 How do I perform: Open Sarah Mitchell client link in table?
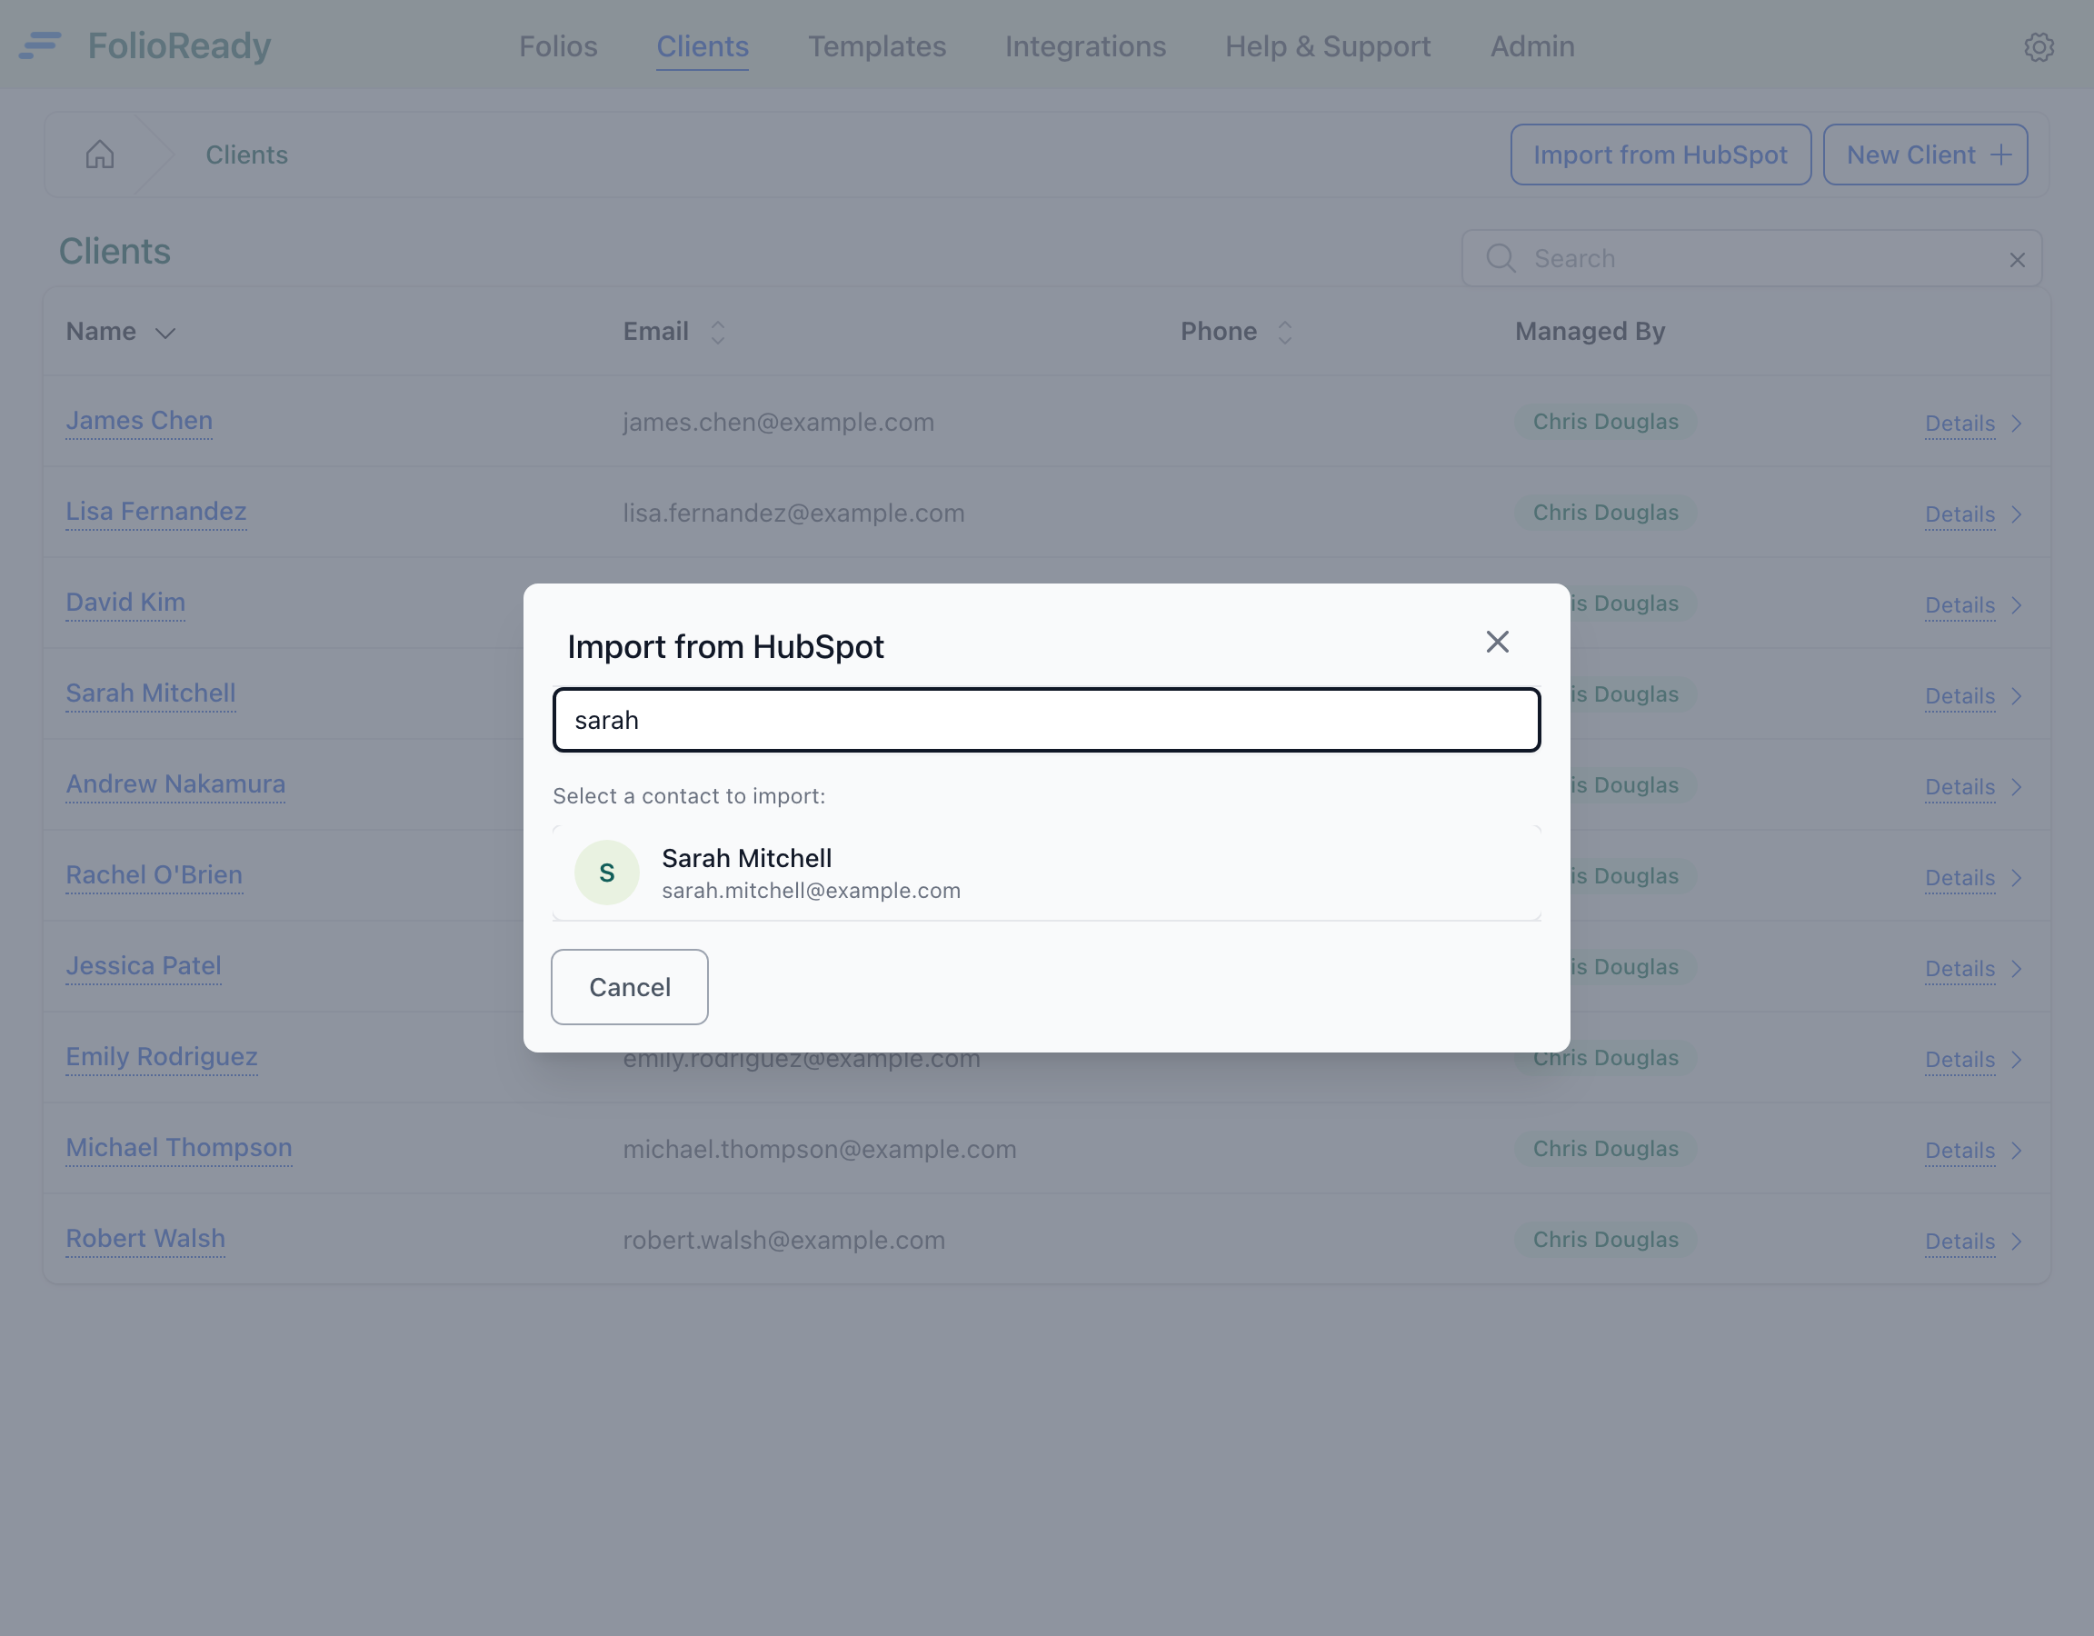coord(151,693)
